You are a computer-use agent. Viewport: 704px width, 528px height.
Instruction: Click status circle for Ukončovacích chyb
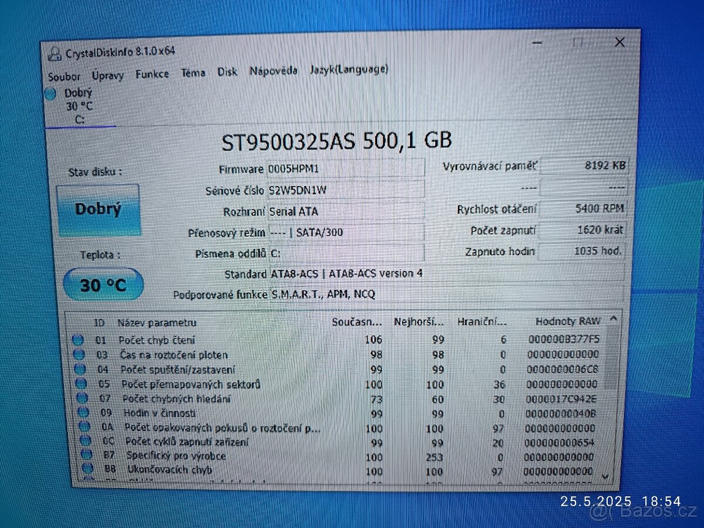(x=87, y=468)
